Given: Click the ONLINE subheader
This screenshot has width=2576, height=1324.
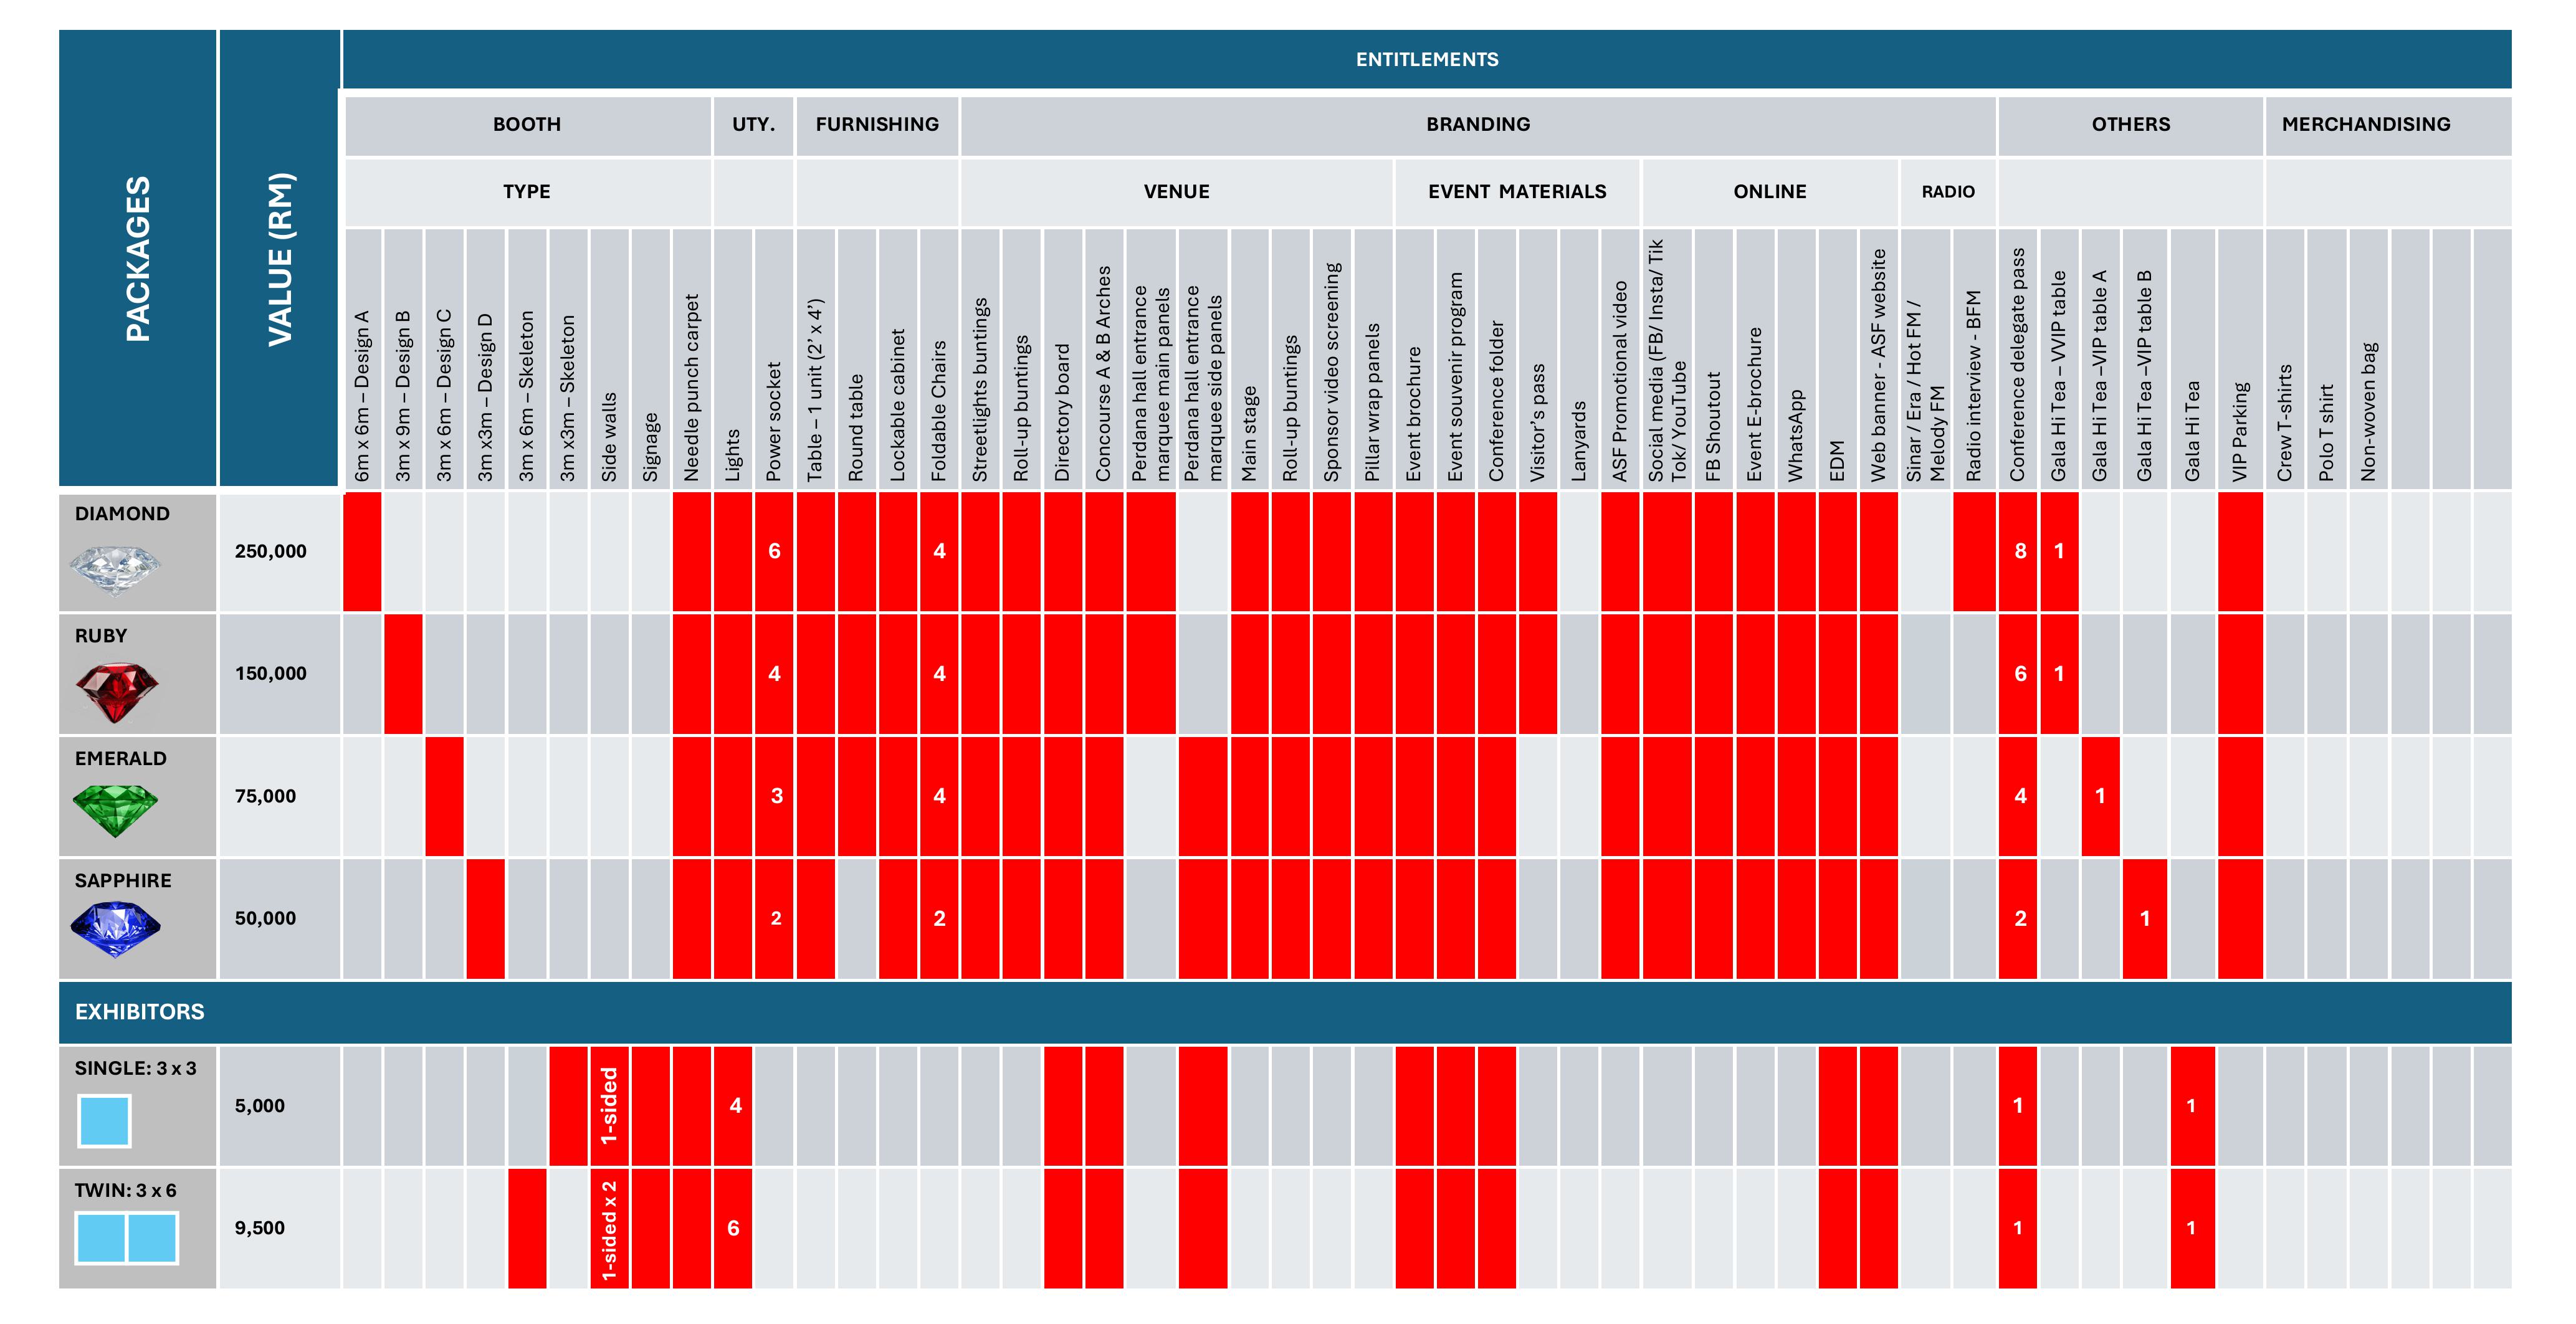Looking at the screenshot, I should [1769, 192].
